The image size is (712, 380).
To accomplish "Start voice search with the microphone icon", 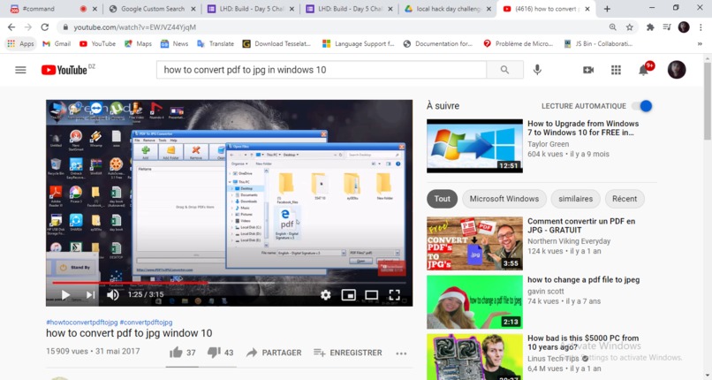I will click(537, 70).
